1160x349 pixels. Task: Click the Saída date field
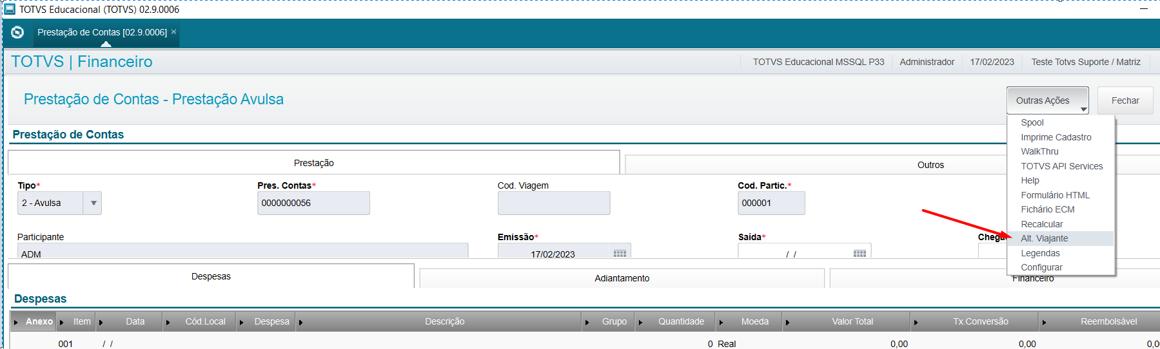pyautogui.click(x=794, y=251)
